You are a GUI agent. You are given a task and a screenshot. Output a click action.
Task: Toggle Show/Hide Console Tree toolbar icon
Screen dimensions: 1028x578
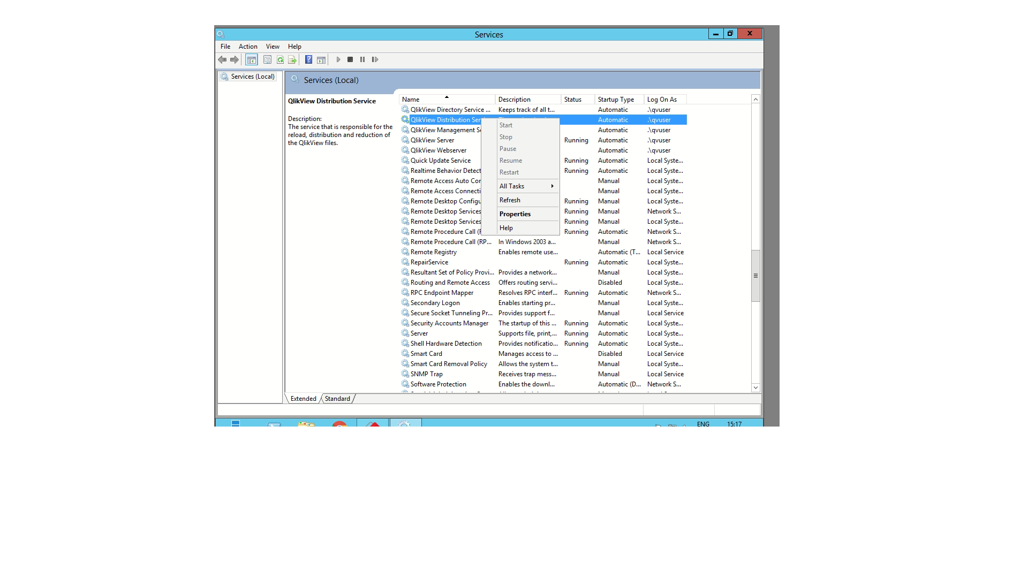point(252,60)
